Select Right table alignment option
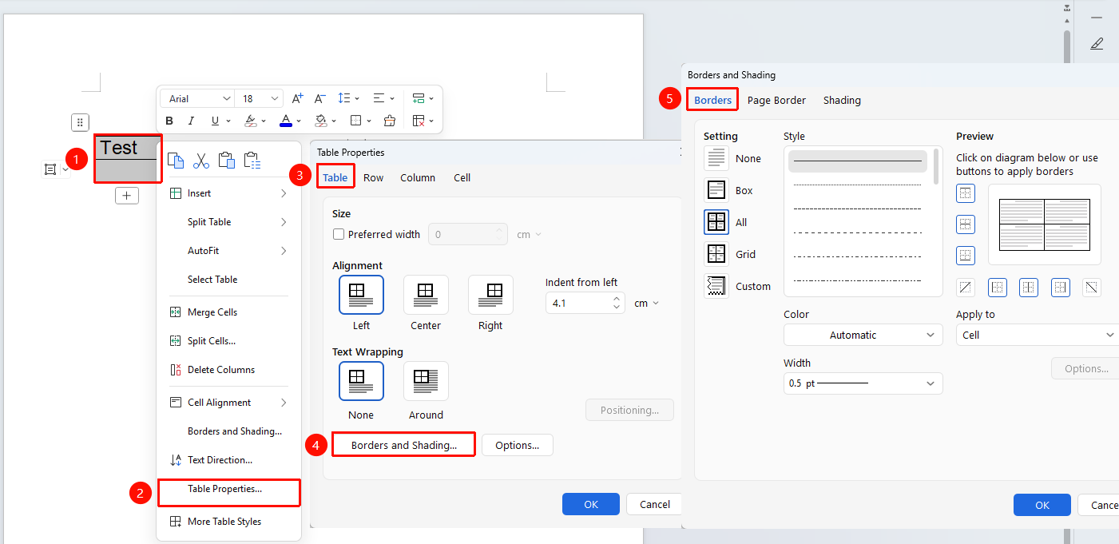The image size is (1119, 544). click(490, 295)
